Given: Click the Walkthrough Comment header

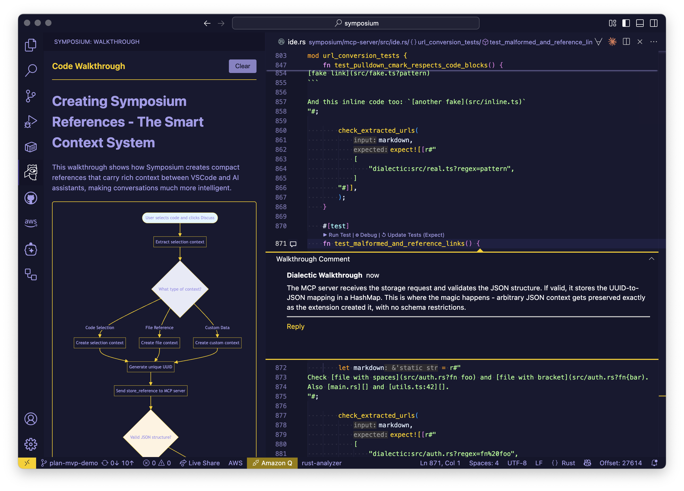Looking at the screenshot, I should pos(313,259).
